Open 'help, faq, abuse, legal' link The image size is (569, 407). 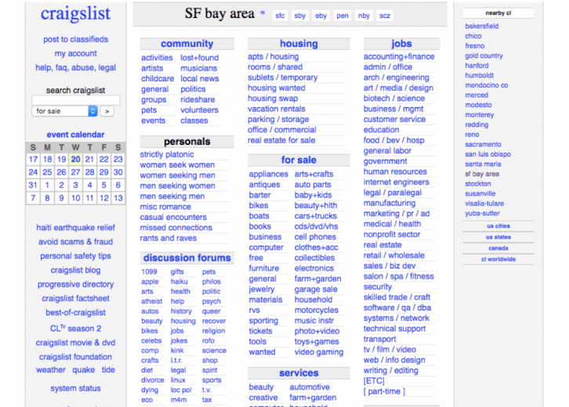pyautogui.click(x=76, y=67)
